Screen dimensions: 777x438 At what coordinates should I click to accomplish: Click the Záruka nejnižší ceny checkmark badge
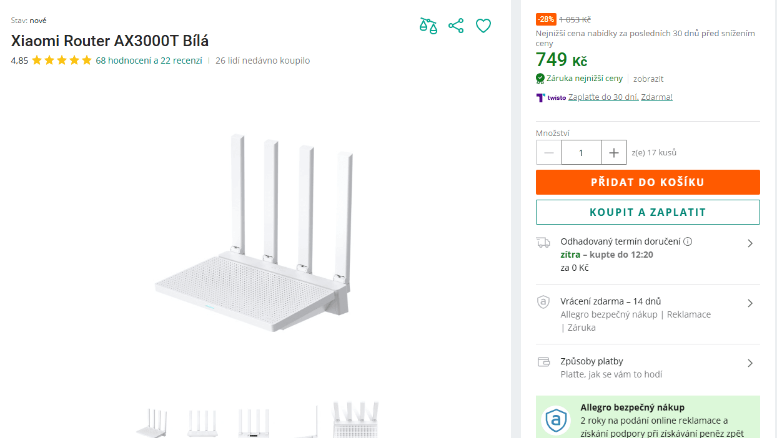click(x=539, y=79)
